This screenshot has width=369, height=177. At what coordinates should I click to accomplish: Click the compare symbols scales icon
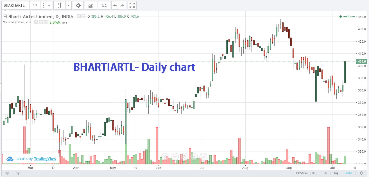coord(104,5)
